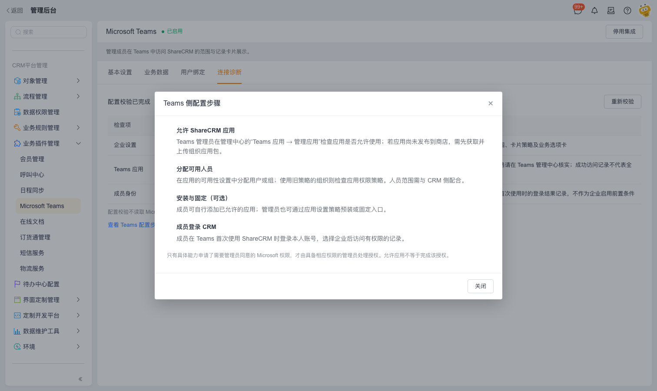Expand the 对象管理 chevron
This screenshot has height=391, width=657.
click(78, 81)
